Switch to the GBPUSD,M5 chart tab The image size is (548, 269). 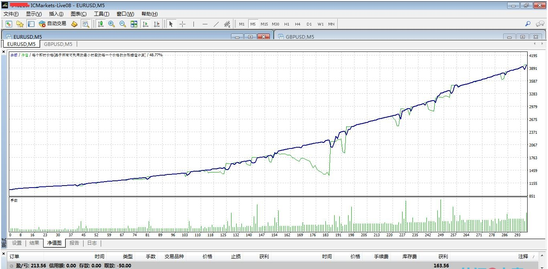tap(58, 44)
